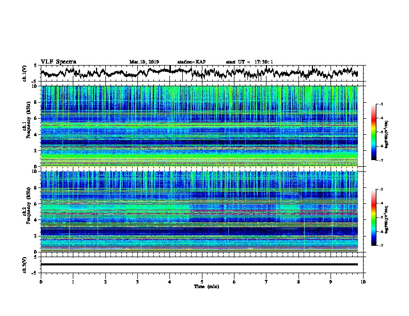Click the ch.1 spectrogram "4" kHz tick label
Image resolution: width=409 pixels, height=316 pixels.
click(36, 135)
